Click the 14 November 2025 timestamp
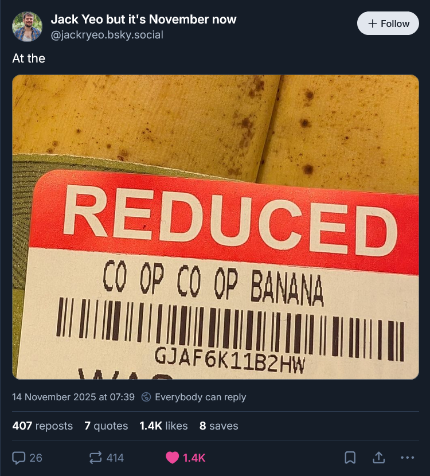This screenshot has height=476, width=430. click(x=73, y=397)
